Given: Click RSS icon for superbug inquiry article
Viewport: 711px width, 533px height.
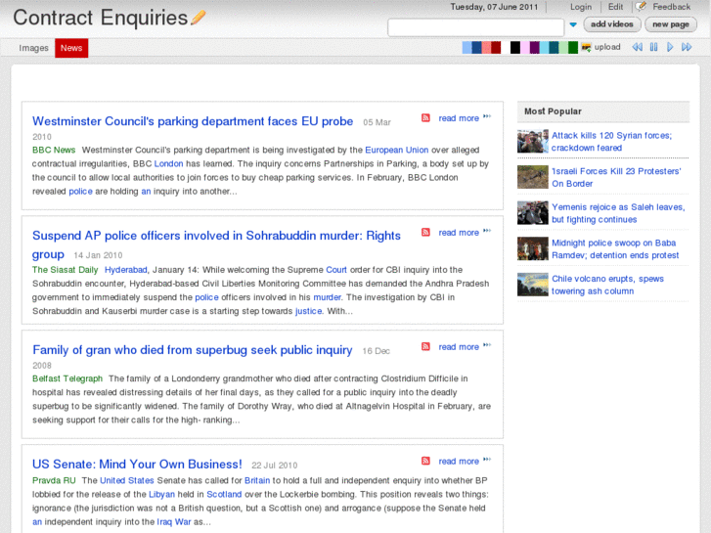Looking at the screenshot, I should 425,347.
